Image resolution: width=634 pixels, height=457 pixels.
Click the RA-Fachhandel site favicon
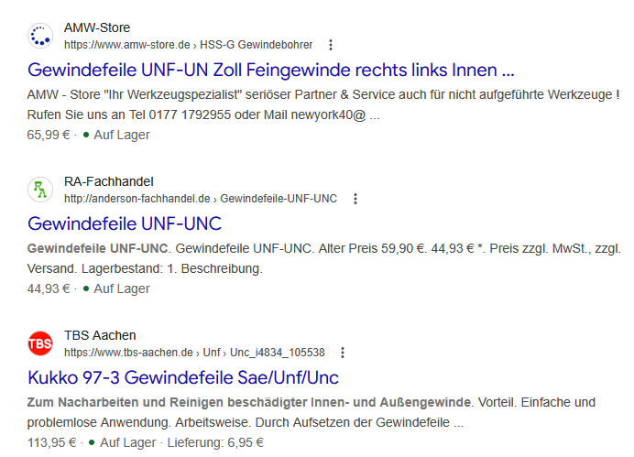(40, 190)
